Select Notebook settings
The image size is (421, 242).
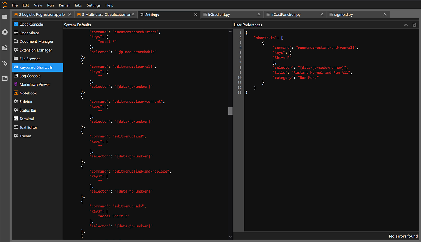click(x=37, y=93)
